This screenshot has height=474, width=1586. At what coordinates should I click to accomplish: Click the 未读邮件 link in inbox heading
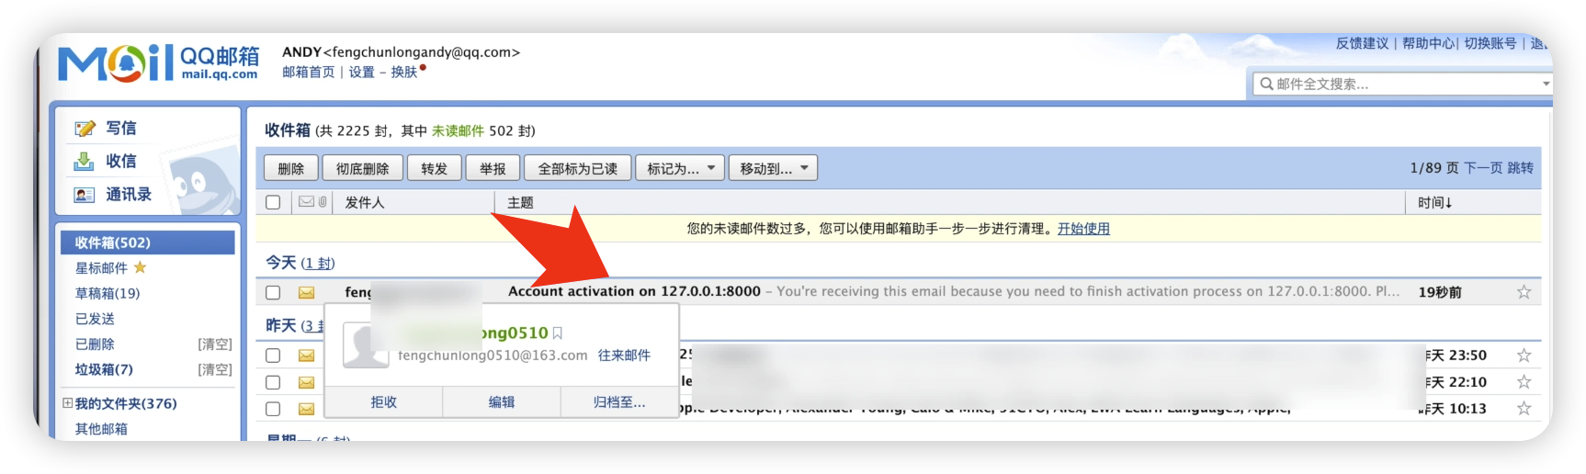coord(458,131)
